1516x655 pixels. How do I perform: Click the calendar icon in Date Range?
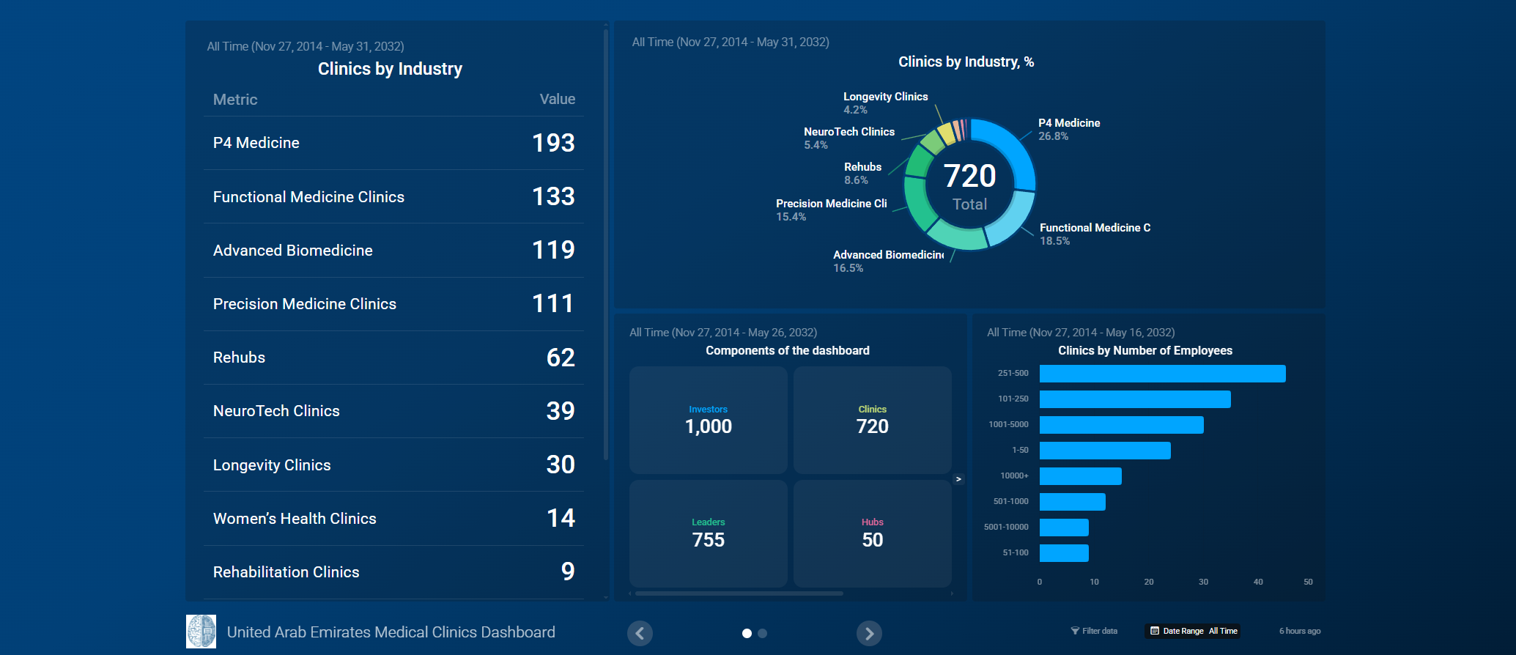(1155, 631)
